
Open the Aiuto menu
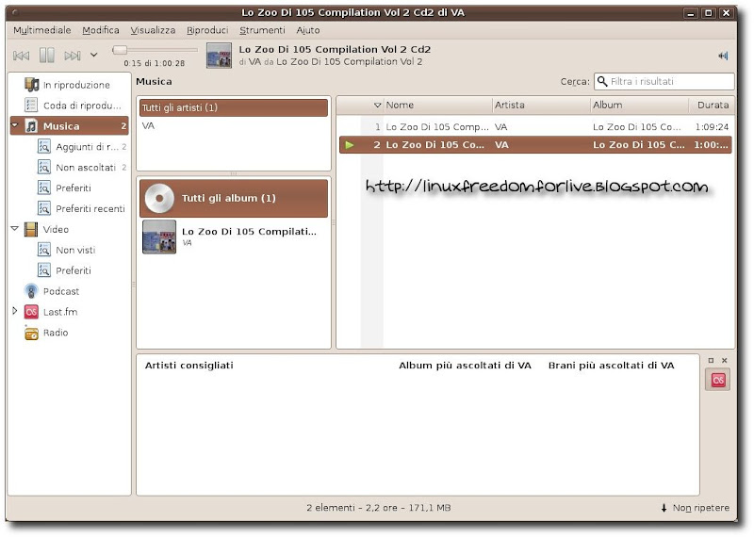pos(308,30)
